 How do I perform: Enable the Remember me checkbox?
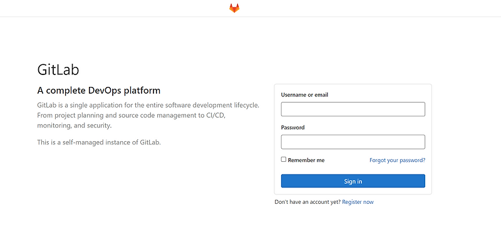pos(284,159)
